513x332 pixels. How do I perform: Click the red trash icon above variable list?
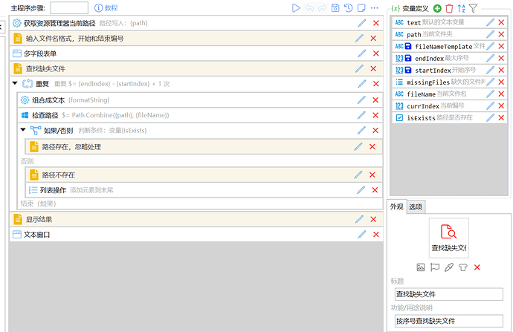tap(448, 7)
